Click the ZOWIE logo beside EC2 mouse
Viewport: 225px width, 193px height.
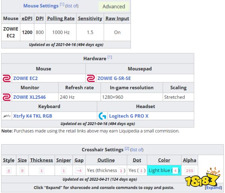coord(7,78)
